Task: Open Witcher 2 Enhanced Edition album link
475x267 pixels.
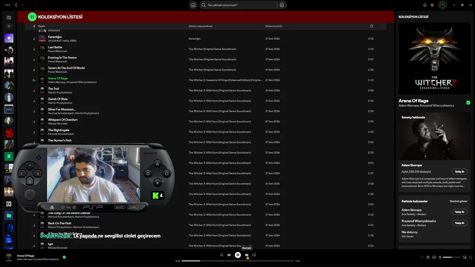Action: (225, 80)
